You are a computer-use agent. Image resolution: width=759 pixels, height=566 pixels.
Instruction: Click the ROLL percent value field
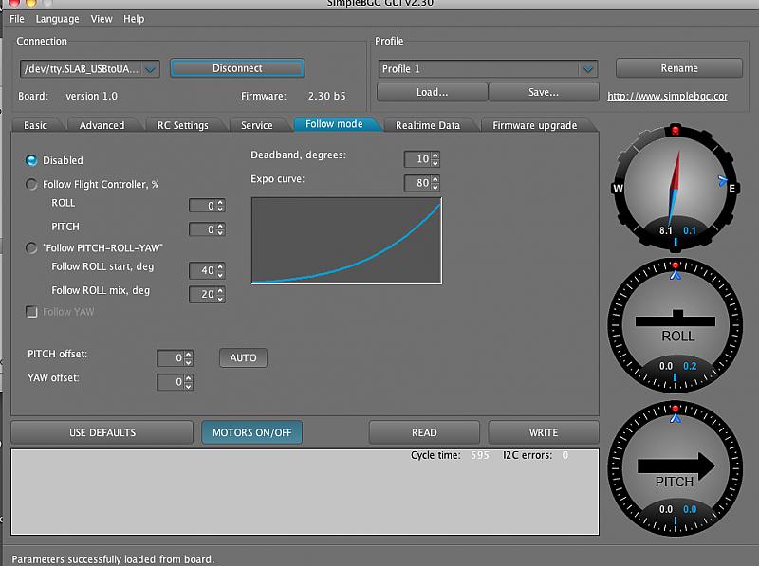click(202, 206)
